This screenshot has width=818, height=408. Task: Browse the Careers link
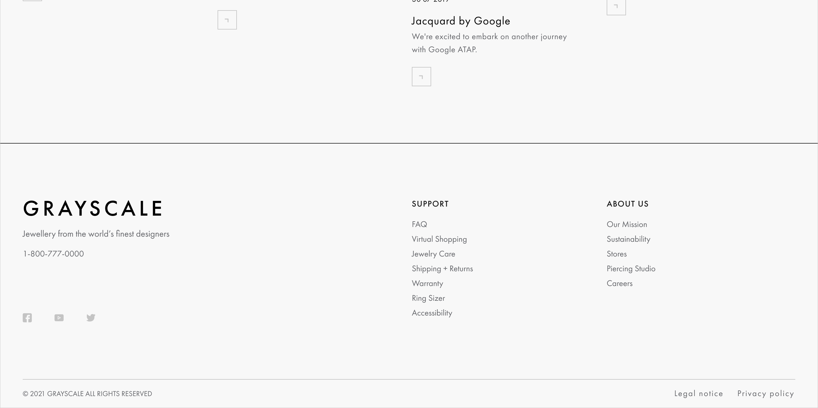pos(619,283)
